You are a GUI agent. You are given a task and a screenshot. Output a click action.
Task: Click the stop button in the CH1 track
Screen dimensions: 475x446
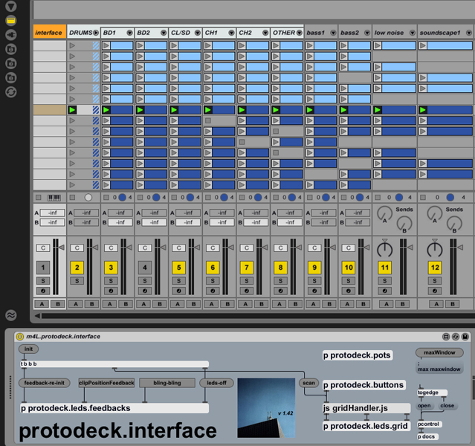pyautogui.click(x=209, y=120)
